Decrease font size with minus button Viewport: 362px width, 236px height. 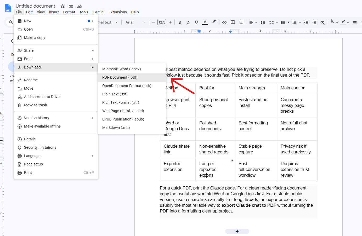click(153, 22)
